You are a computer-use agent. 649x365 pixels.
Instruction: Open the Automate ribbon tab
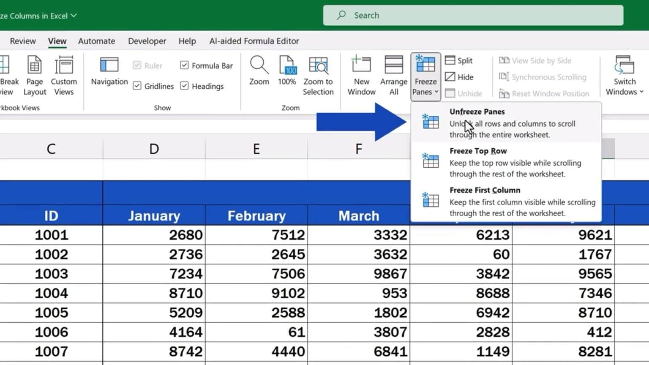(96, 41)
